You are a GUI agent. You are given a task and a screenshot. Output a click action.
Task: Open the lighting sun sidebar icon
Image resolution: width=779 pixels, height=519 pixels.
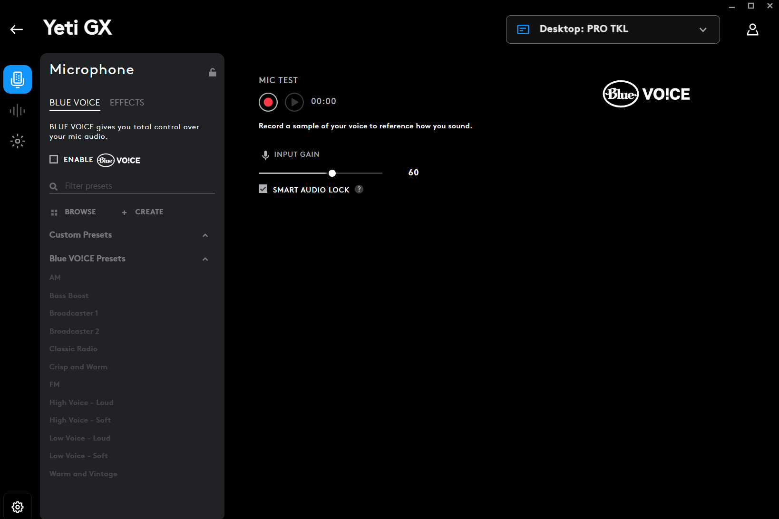coord(18,141)
